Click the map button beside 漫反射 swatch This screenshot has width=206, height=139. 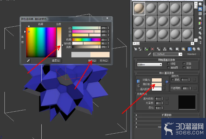pos(164,84)
